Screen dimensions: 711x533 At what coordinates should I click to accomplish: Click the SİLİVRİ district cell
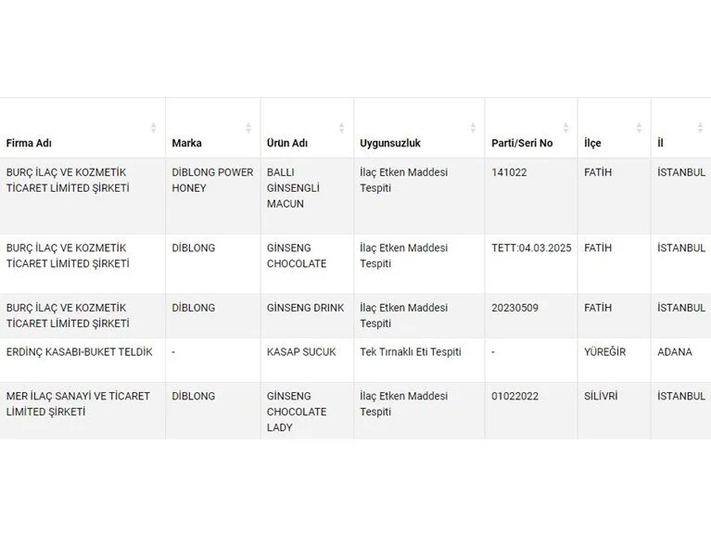coord(601,396)
